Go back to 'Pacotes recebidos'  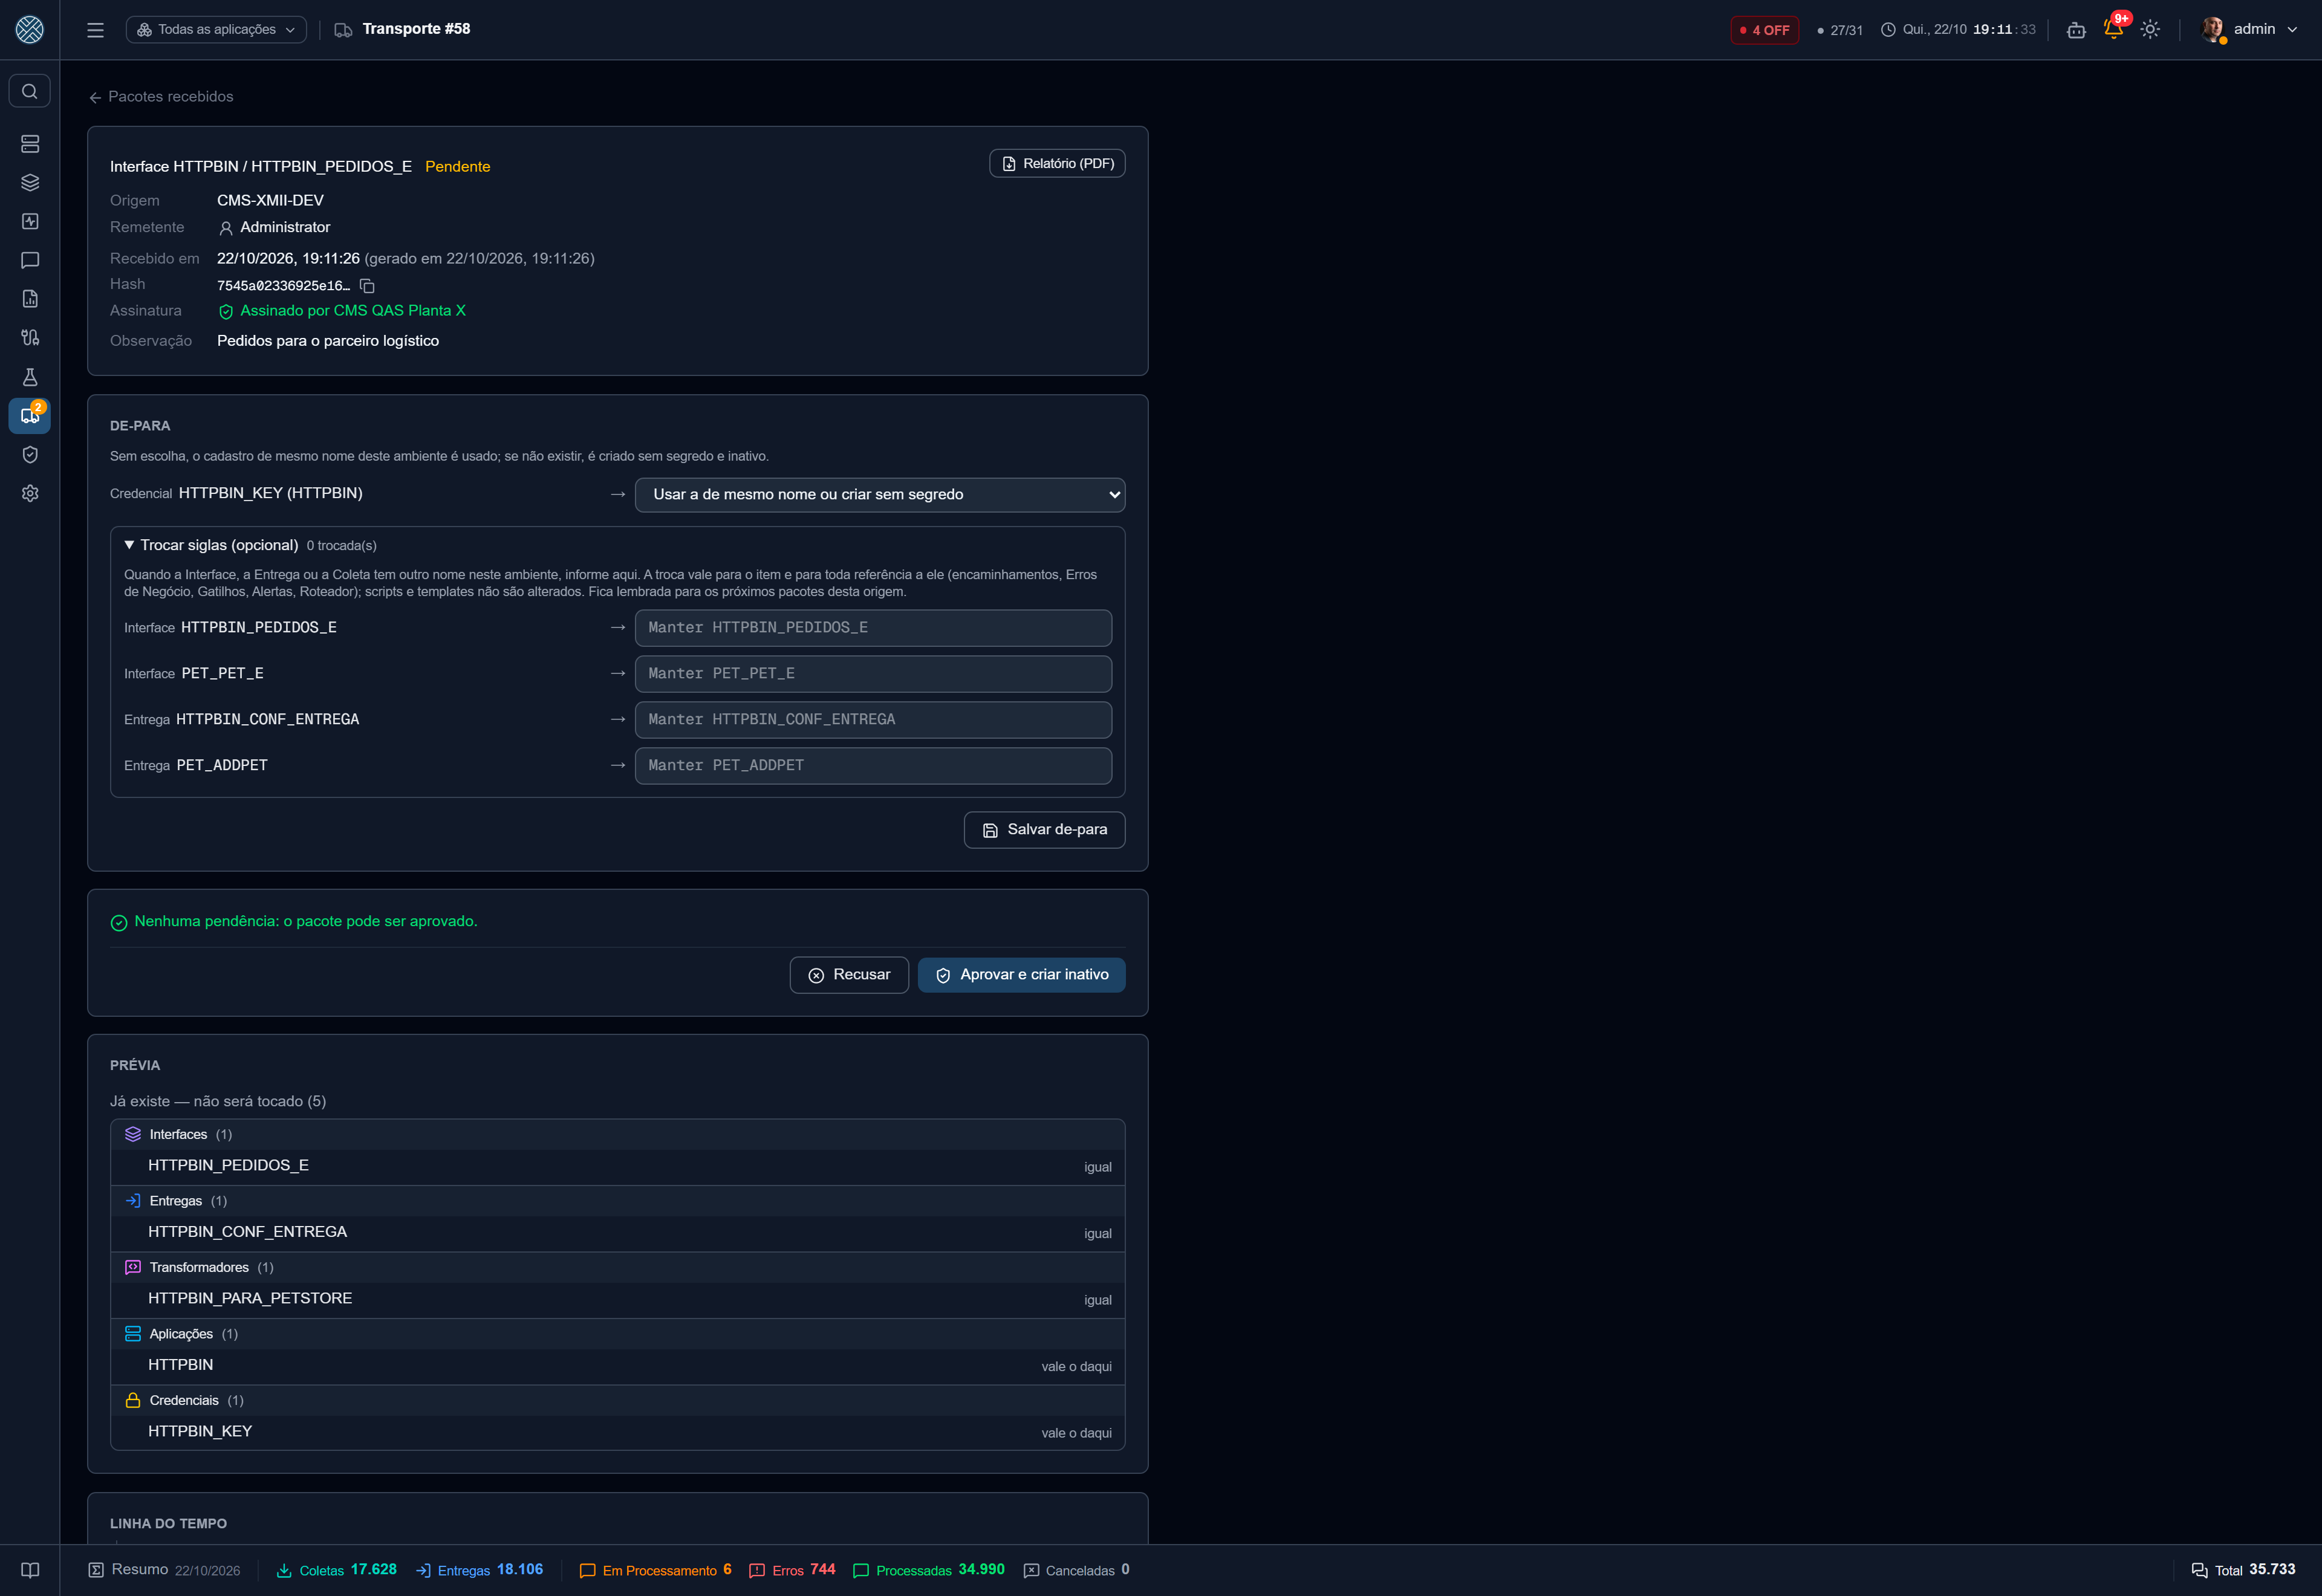pyautogui.click(x=161, y=97)
